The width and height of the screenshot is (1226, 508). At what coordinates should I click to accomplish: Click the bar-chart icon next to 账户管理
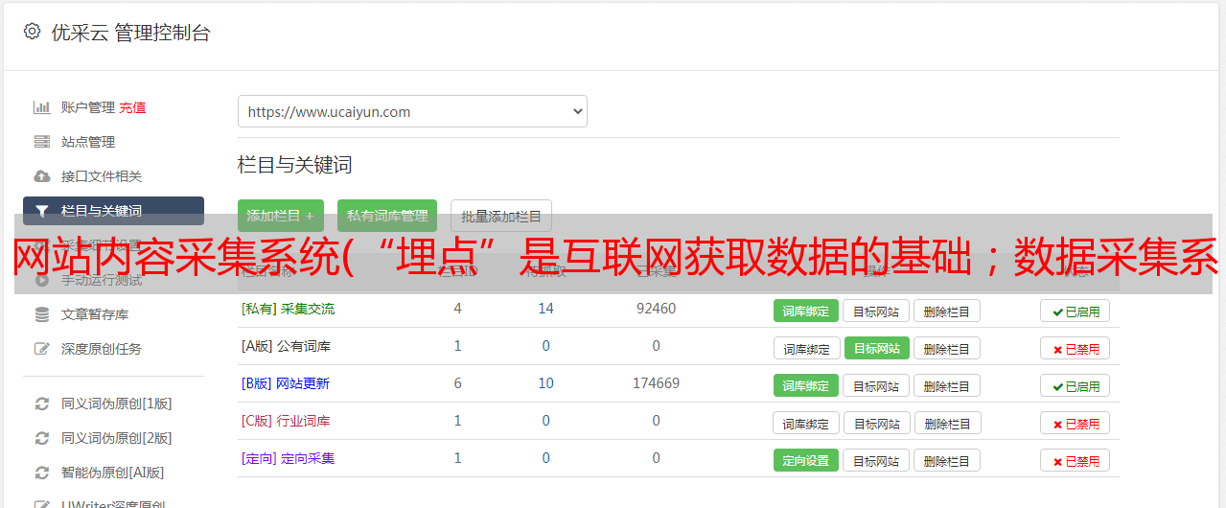[x=41, y=107]
